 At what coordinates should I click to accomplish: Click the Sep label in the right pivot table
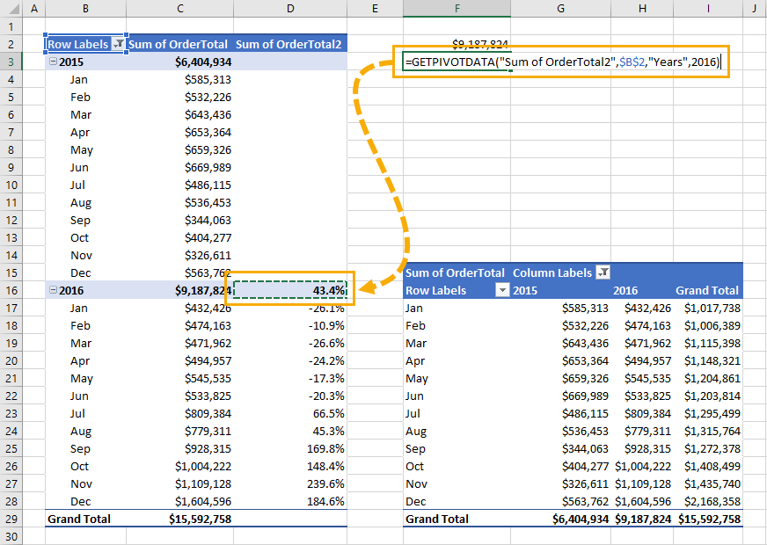[x=415, y=448]
